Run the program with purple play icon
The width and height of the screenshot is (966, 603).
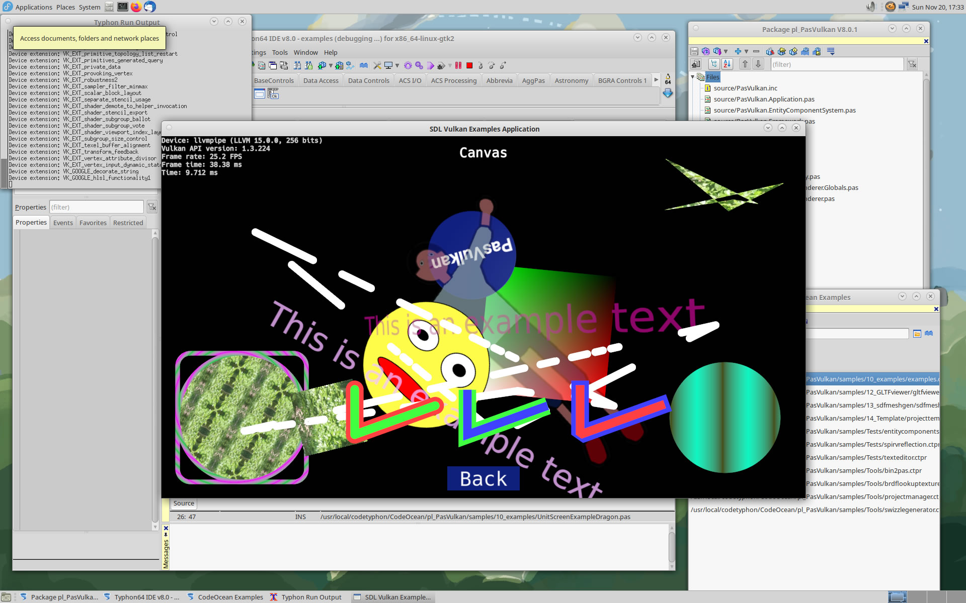pyautogui.click(x=430, y=65)
